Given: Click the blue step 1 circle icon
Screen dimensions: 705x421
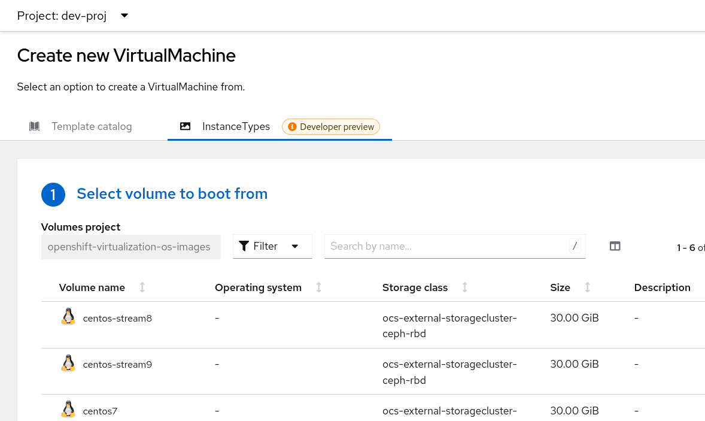Looking at the screenshot, I should [53, 195].
